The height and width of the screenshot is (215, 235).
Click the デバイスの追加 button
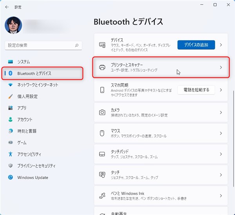click(196, 45)
